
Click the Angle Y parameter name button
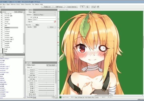(32, 72)
